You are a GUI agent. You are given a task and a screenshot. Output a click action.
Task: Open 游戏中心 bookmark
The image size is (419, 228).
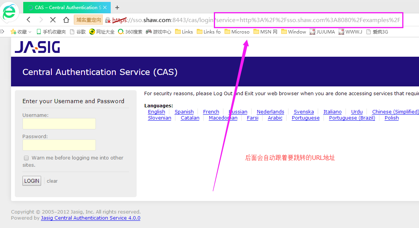[x=158, y=32]
